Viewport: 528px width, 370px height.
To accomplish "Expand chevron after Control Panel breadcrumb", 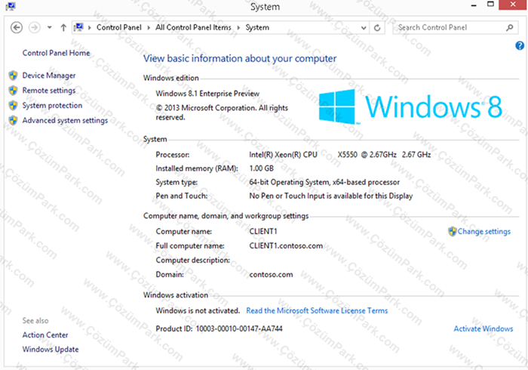I will (149, 28).
